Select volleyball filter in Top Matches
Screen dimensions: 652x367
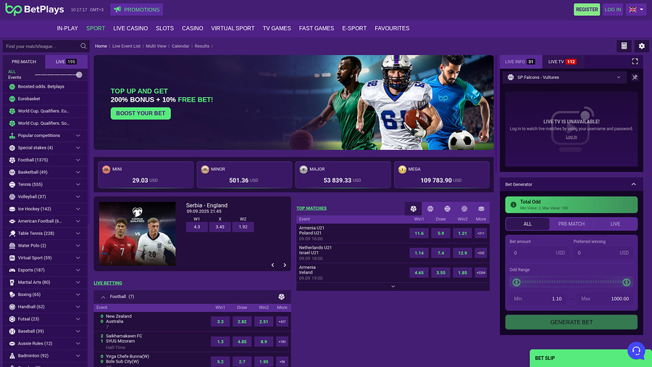click(x=464, y=209)
